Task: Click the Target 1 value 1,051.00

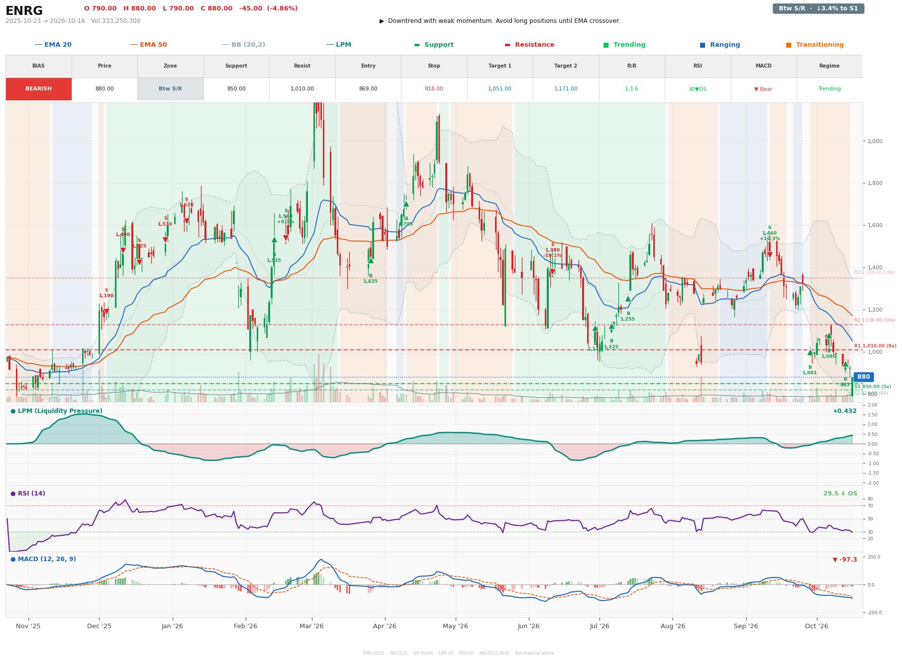Action: tap(500, 89)
